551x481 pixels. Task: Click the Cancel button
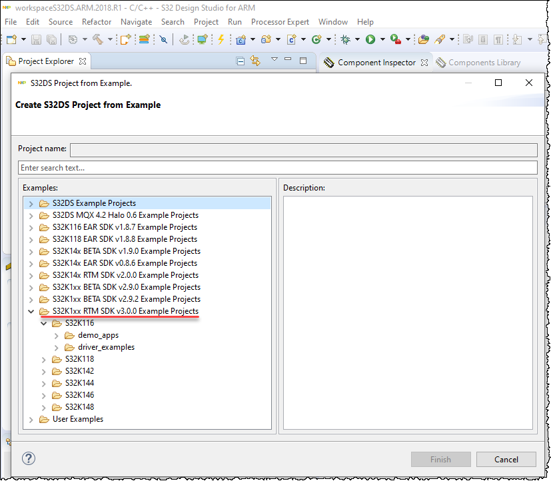(506, 459)
